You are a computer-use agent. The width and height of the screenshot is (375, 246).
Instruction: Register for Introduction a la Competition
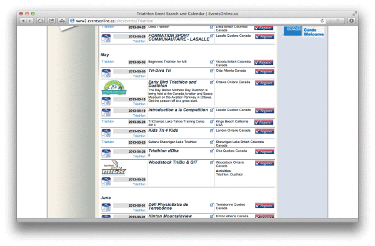coord(264,111)
